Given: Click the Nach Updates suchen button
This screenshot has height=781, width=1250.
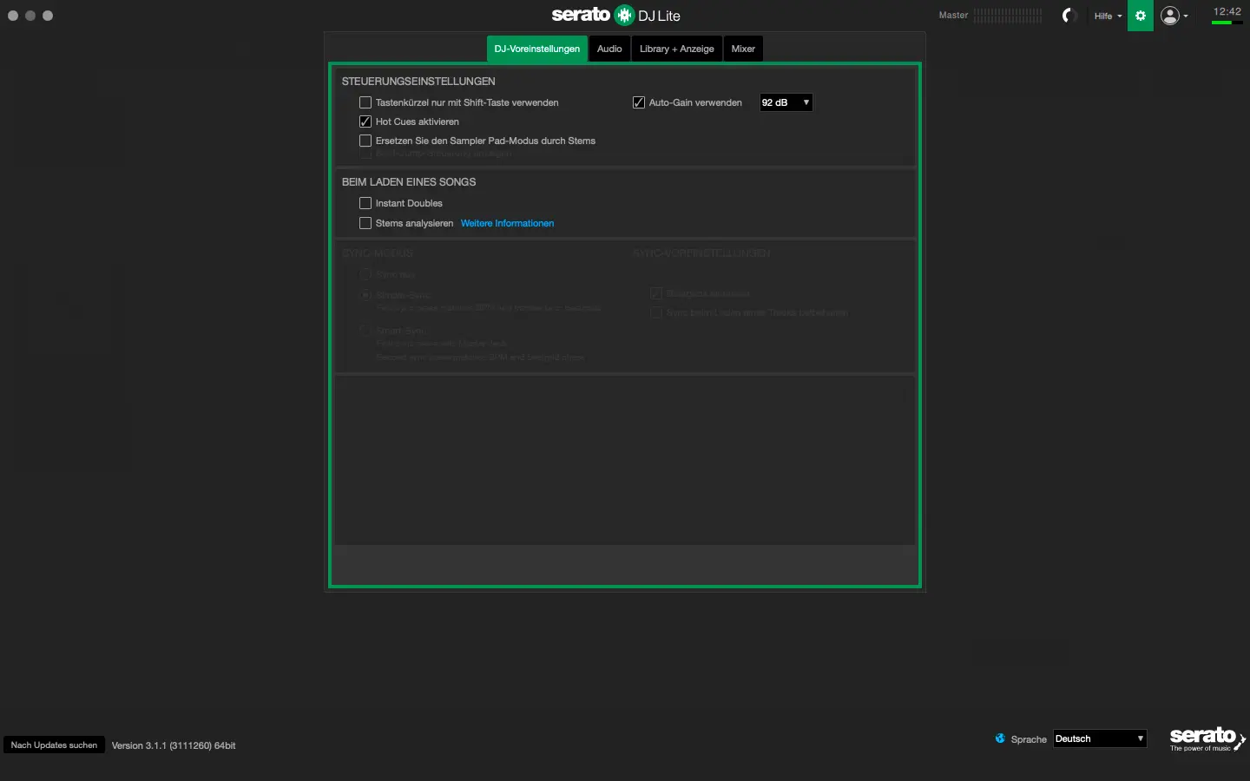Looking at the screenshot, I should (54, 745).
